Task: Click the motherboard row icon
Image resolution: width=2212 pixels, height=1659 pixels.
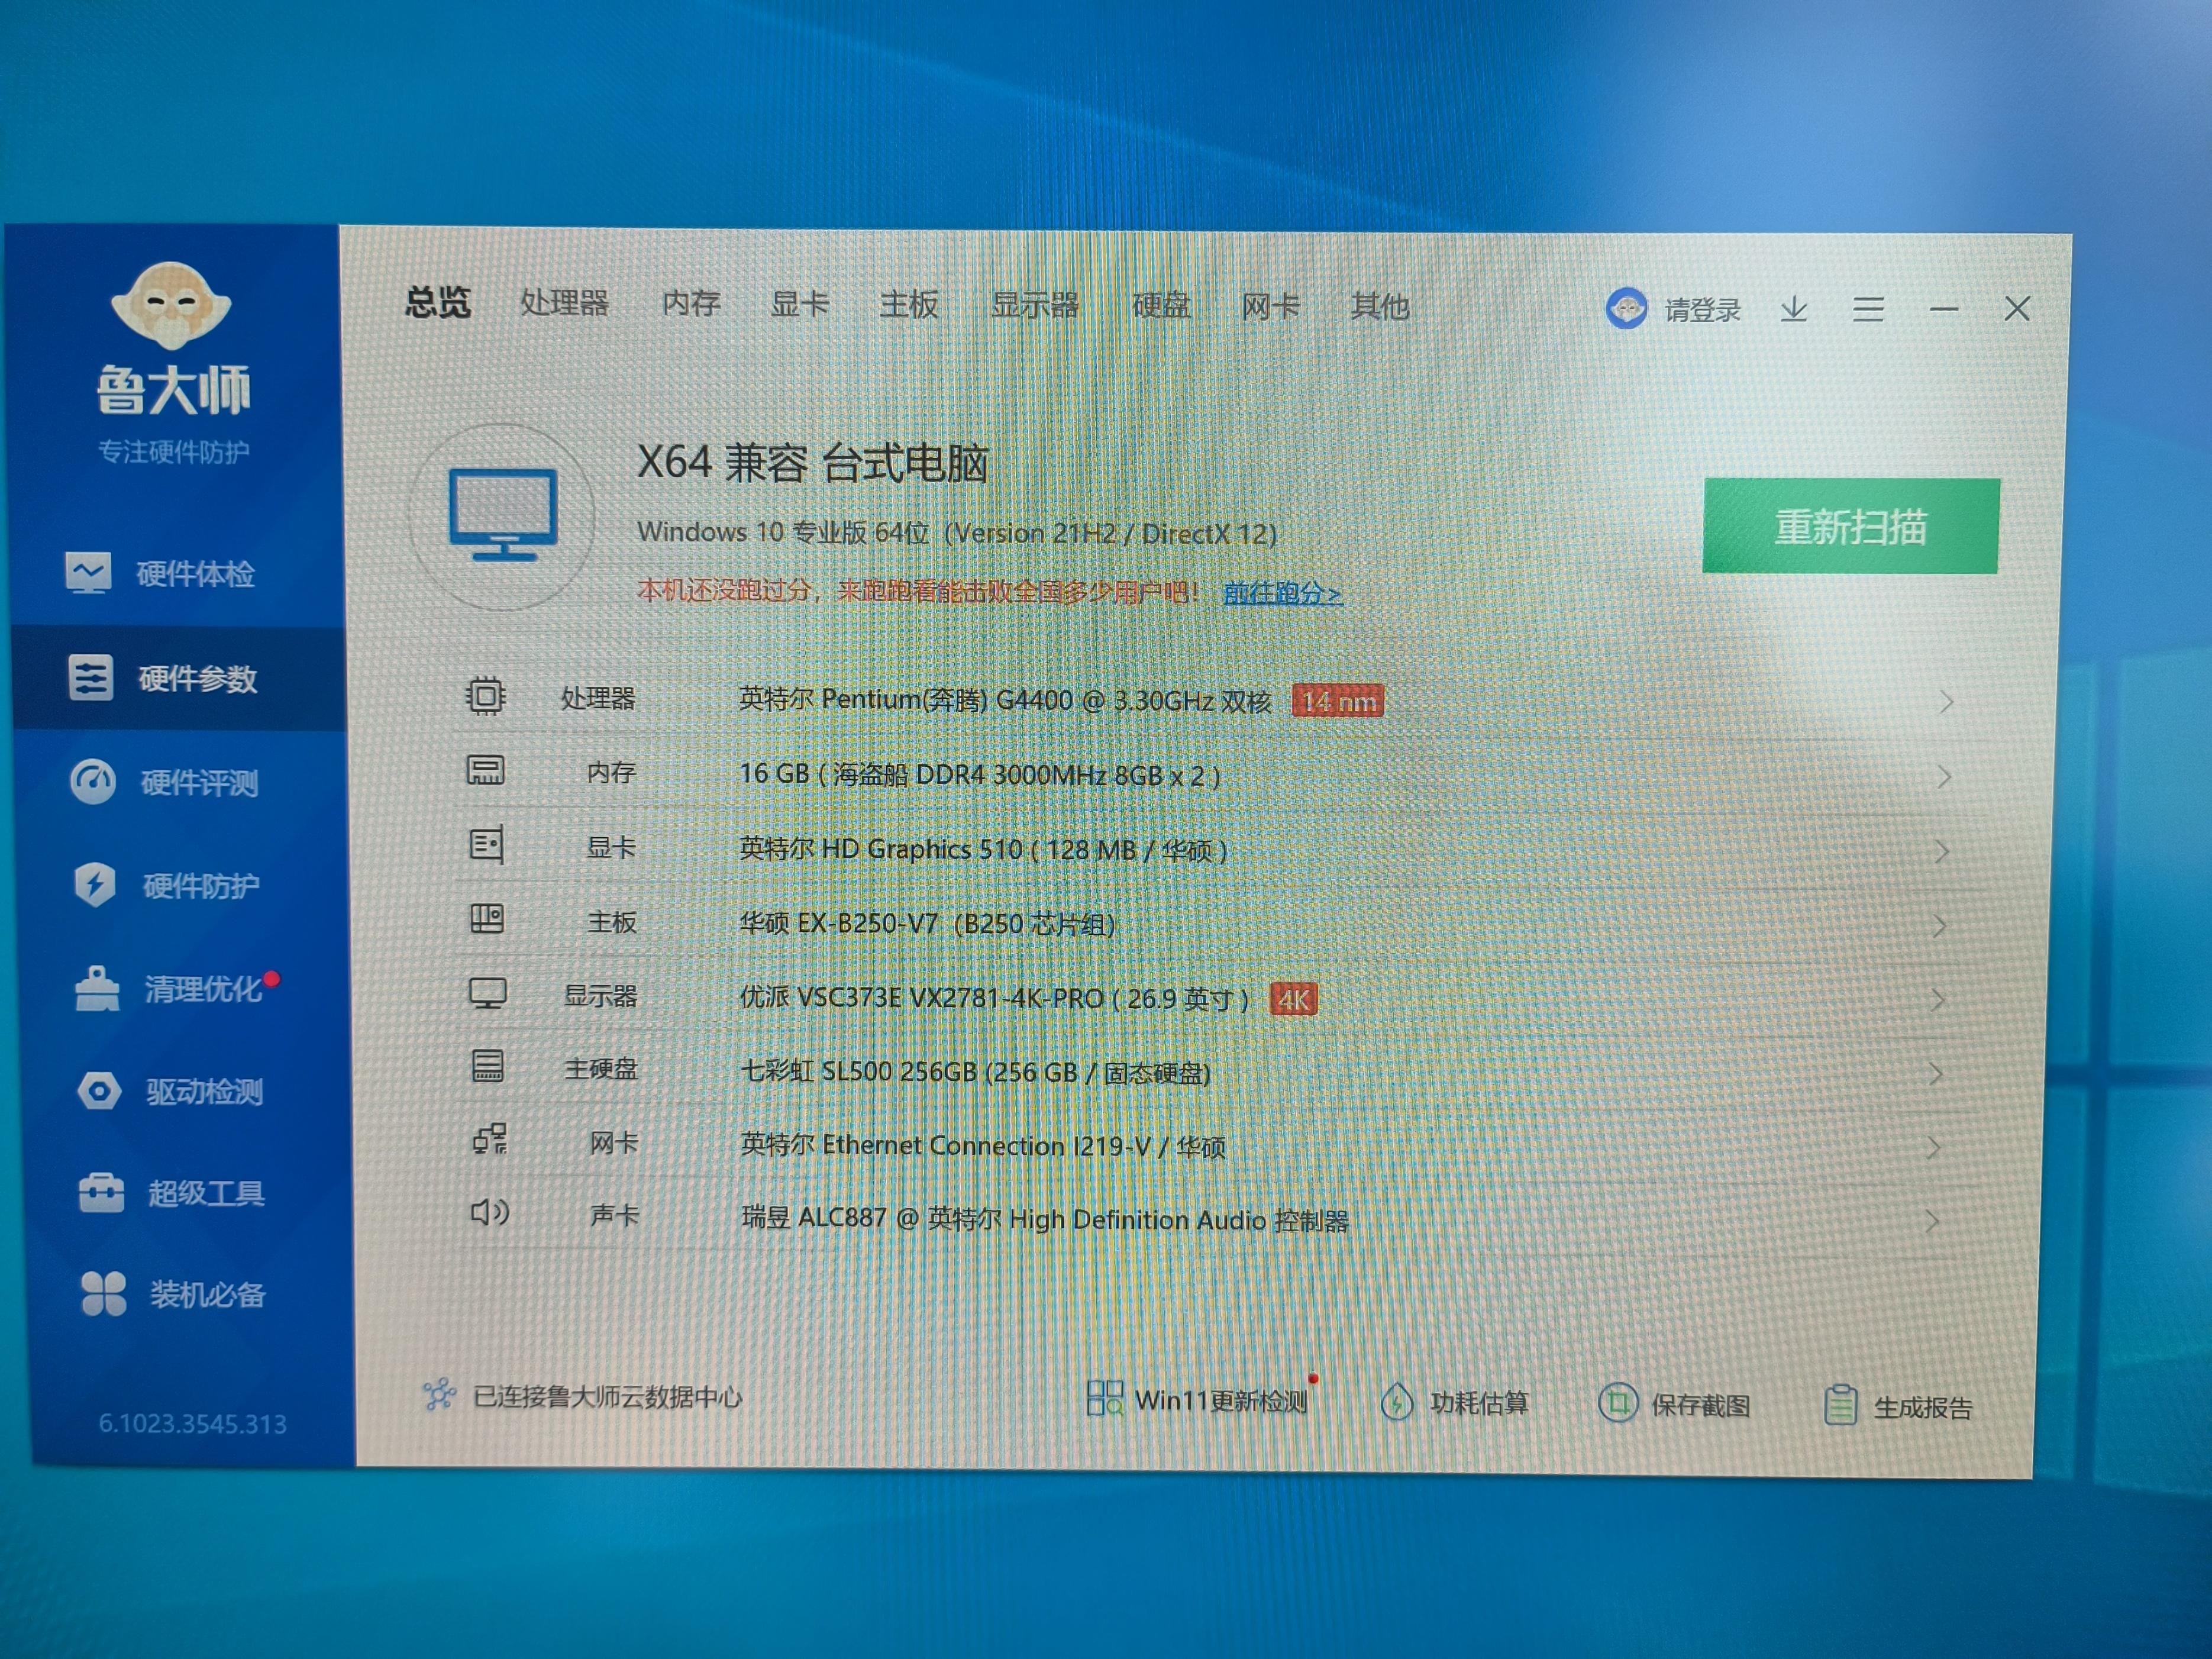Action: [487, 919]
